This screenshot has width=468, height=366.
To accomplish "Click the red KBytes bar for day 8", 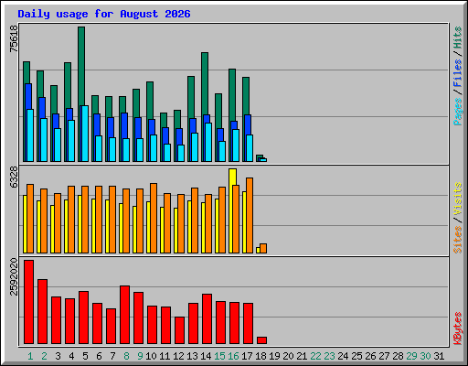I will 124,315.
